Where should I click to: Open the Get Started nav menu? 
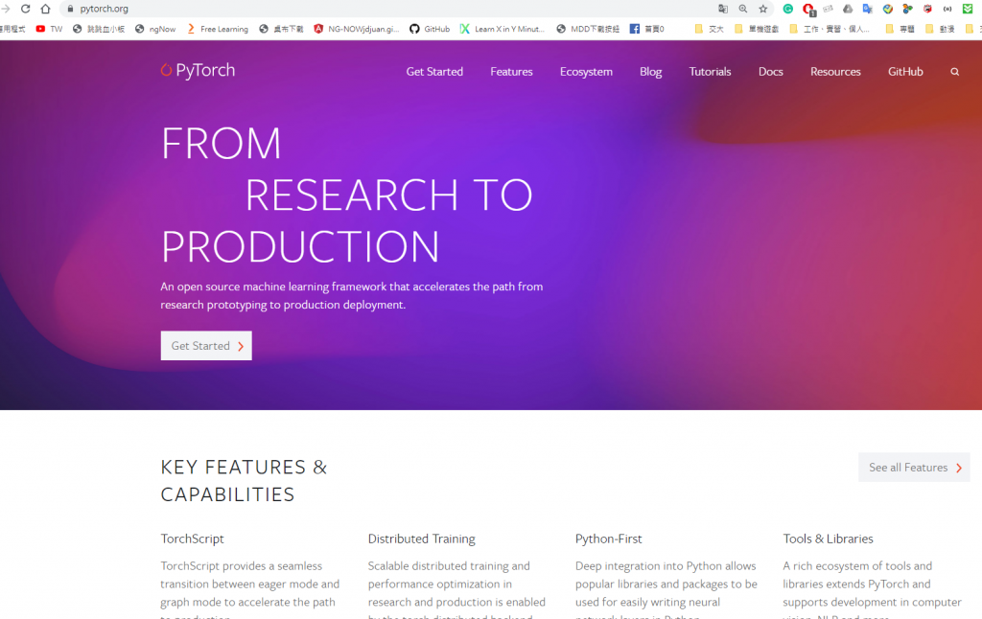coord(434,71)
